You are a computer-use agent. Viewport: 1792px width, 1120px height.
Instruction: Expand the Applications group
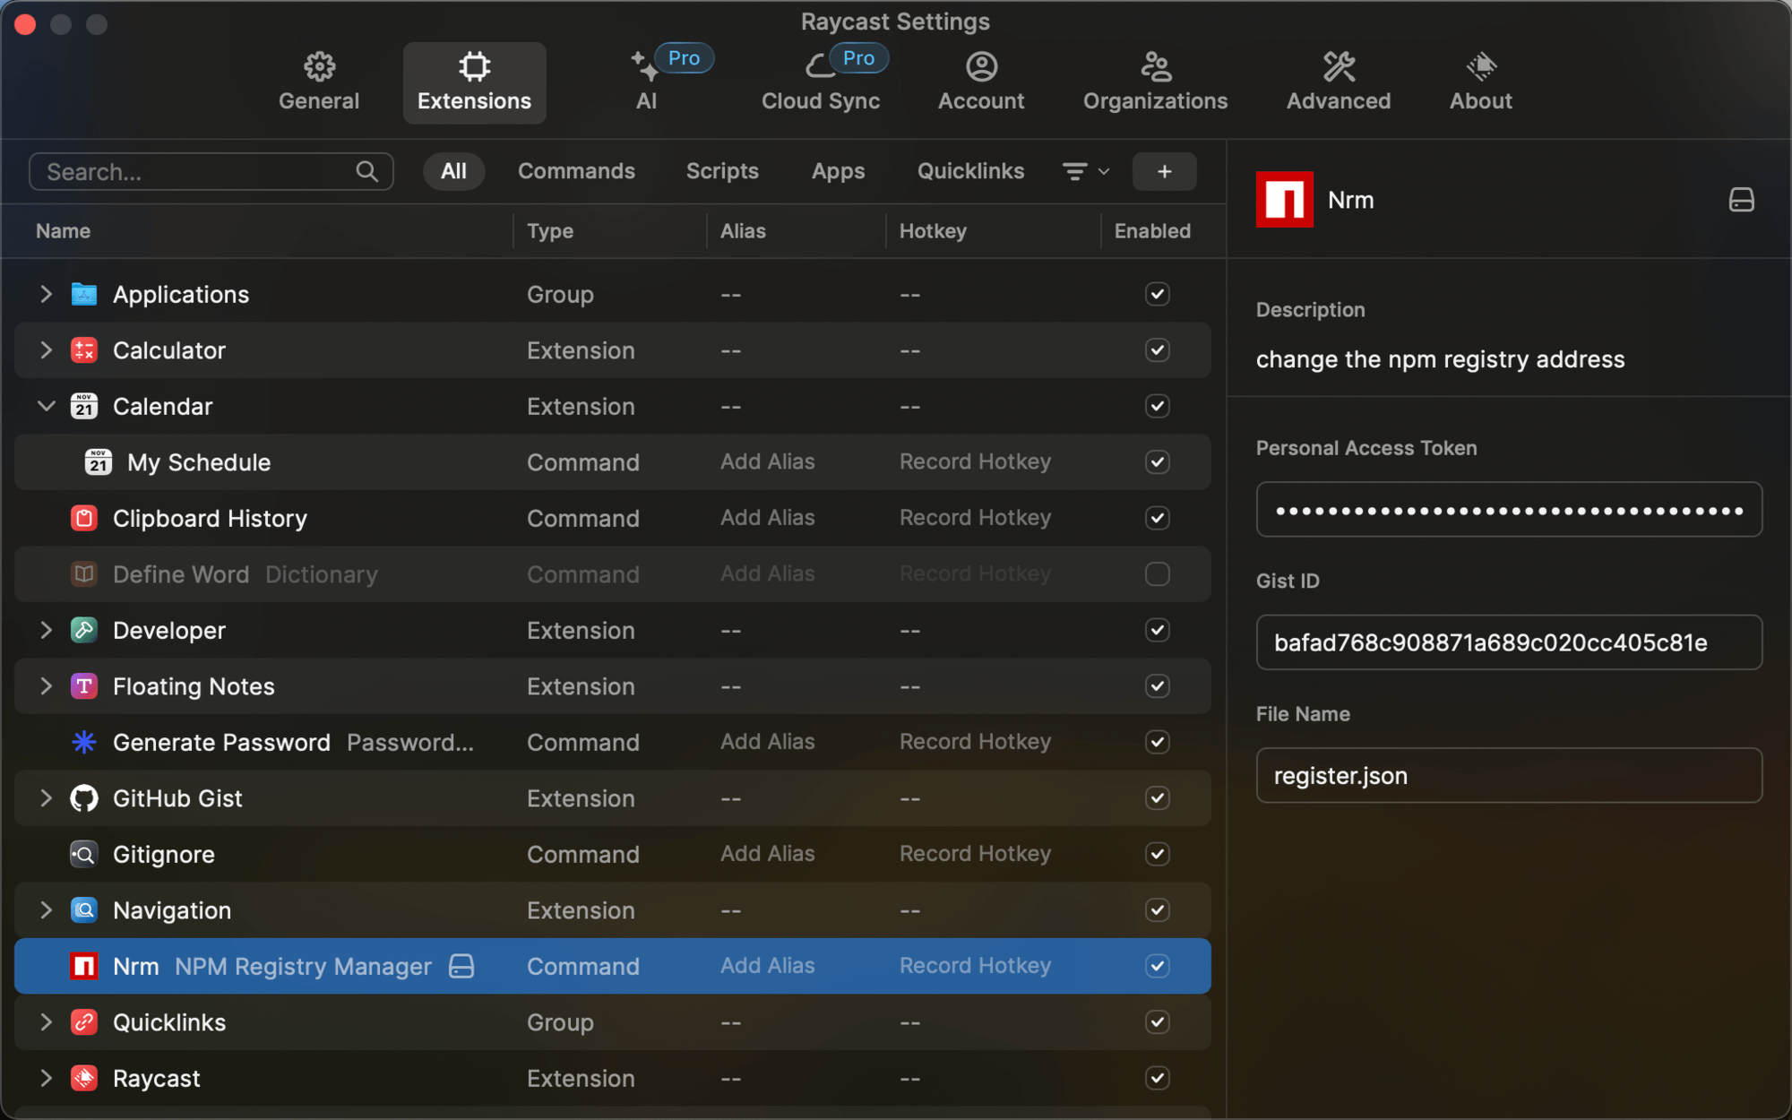click(46, 294)
